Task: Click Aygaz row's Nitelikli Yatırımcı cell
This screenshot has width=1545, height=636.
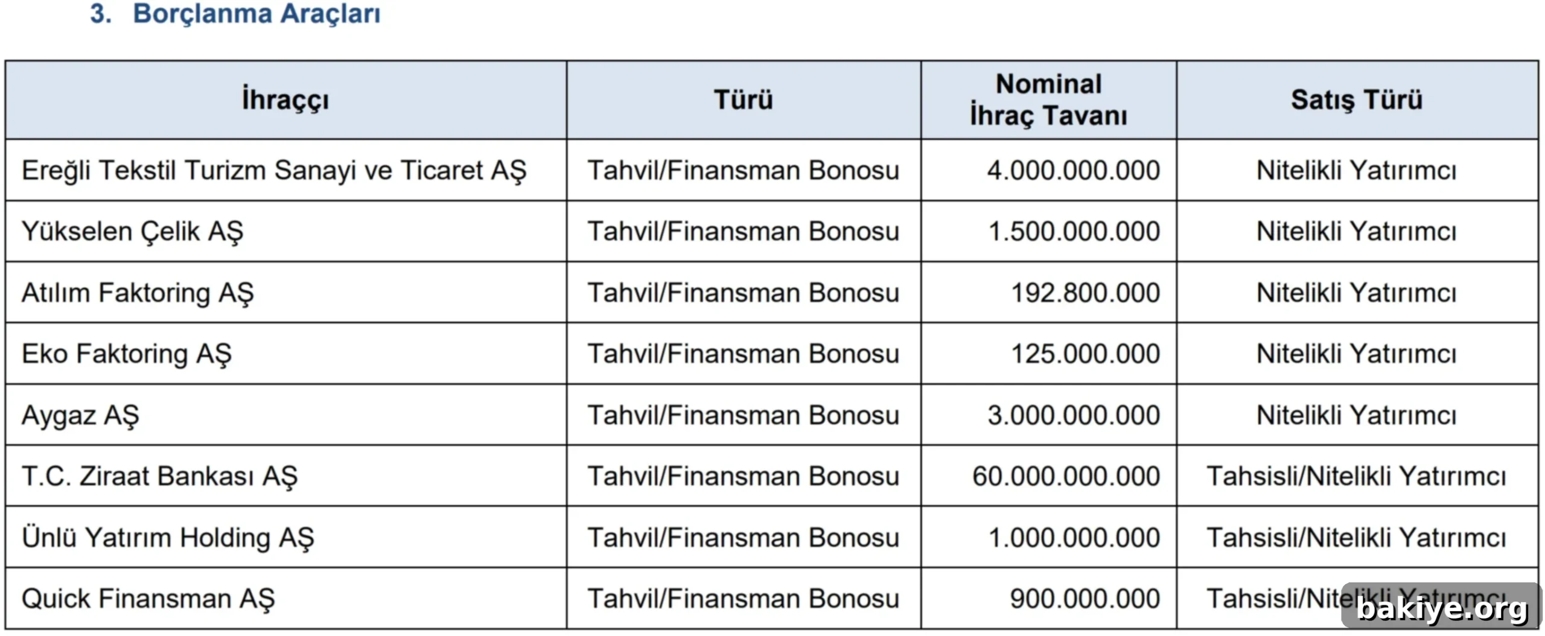Action: [1357, 415]
